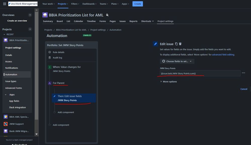Open Notifications in project settings sidebar
Viewport: 251px width, 145px height.
point(12,68)
